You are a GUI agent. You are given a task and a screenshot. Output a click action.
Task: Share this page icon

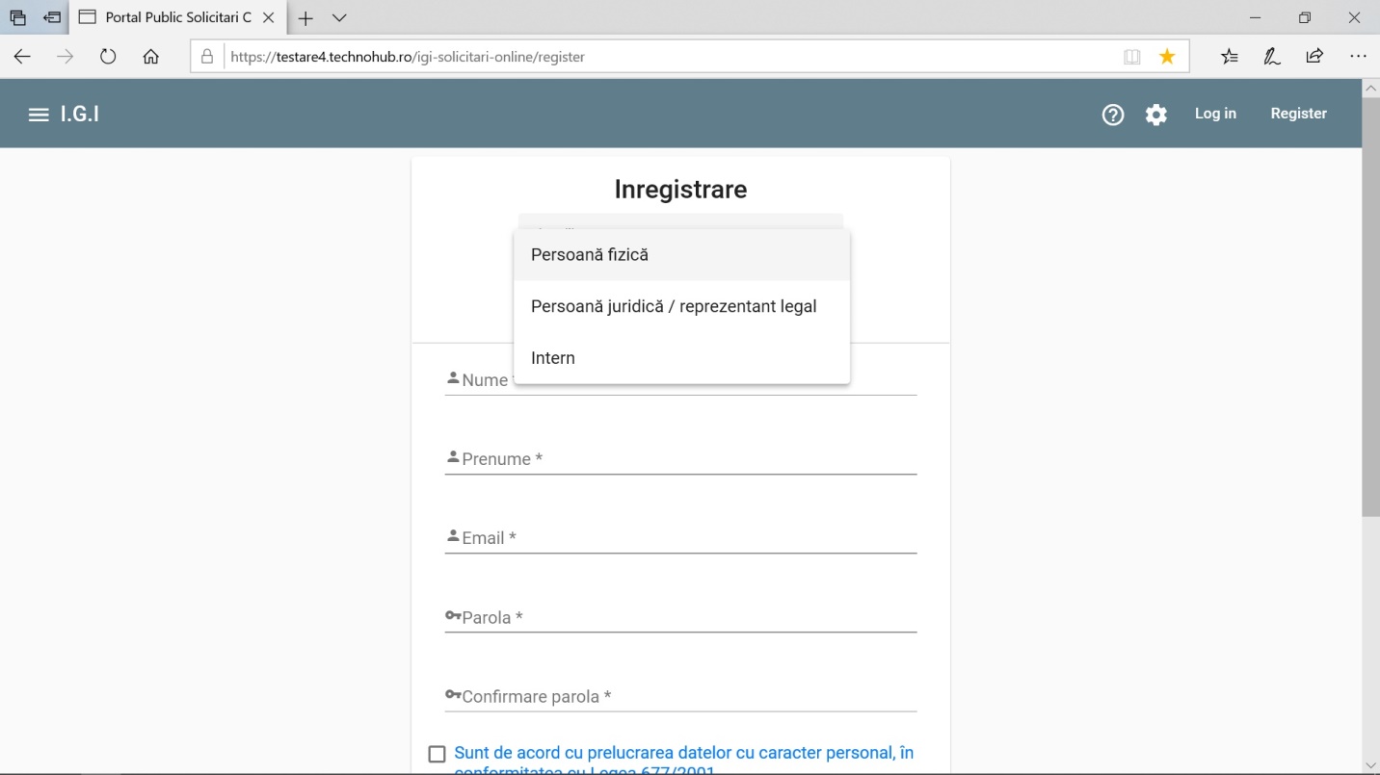(x=1314, y=57)
